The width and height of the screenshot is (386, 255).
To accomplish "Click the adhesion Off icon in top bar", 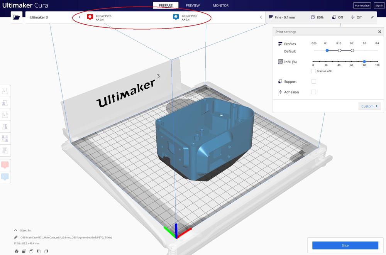I will tap(353, 17).
